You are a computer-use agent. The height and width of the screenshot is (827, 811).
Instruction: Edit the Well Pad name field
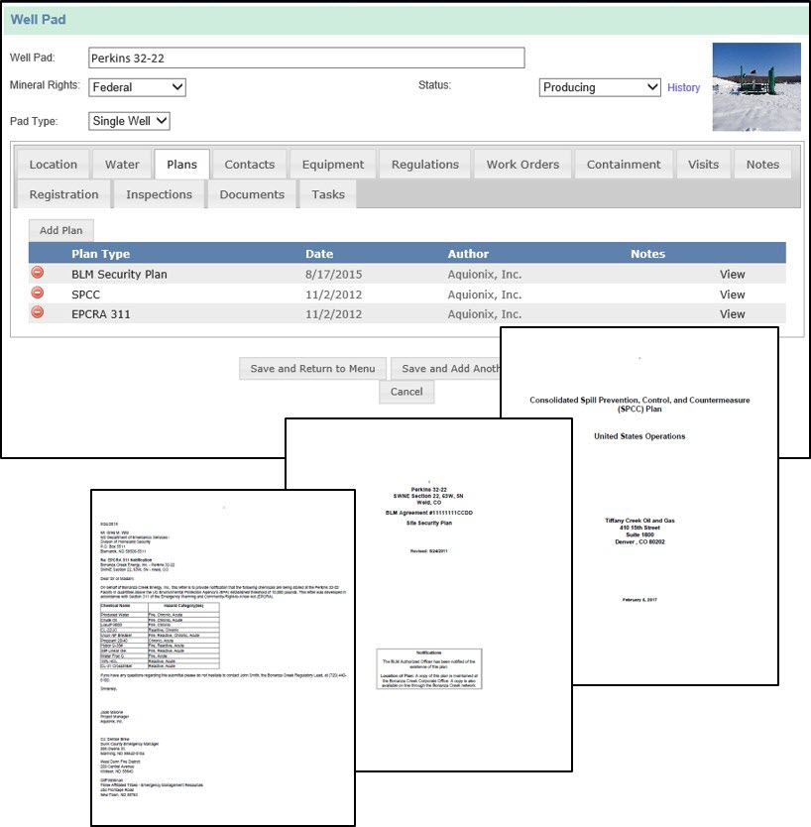(306, 59)
